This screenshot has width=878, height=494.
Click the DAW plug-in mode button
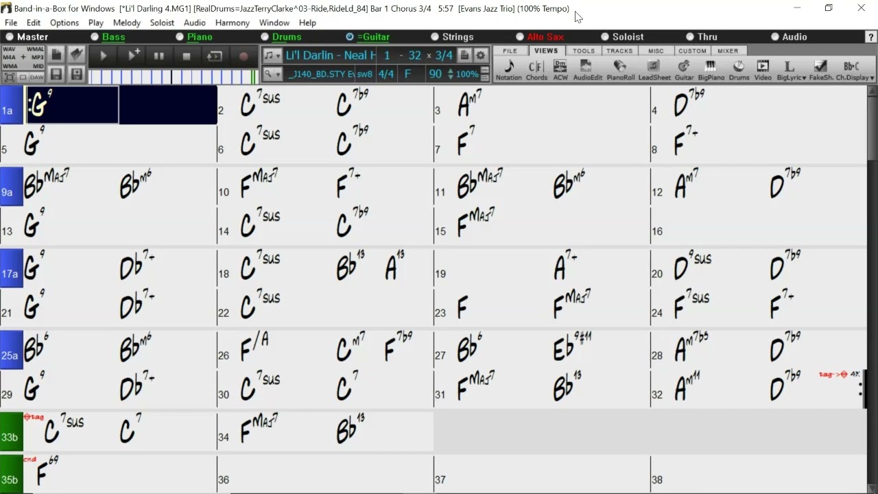click(x=36, y=78)
